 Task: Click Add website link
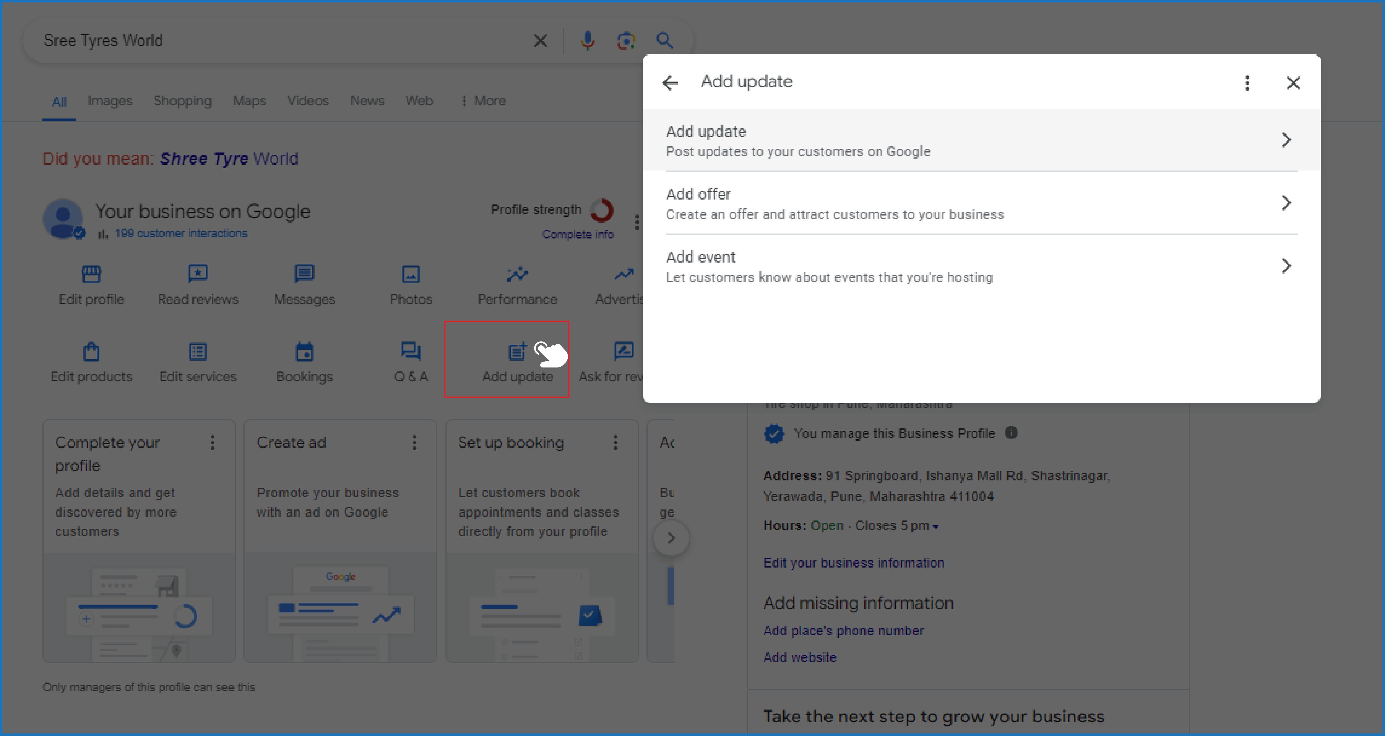point(800,657)
